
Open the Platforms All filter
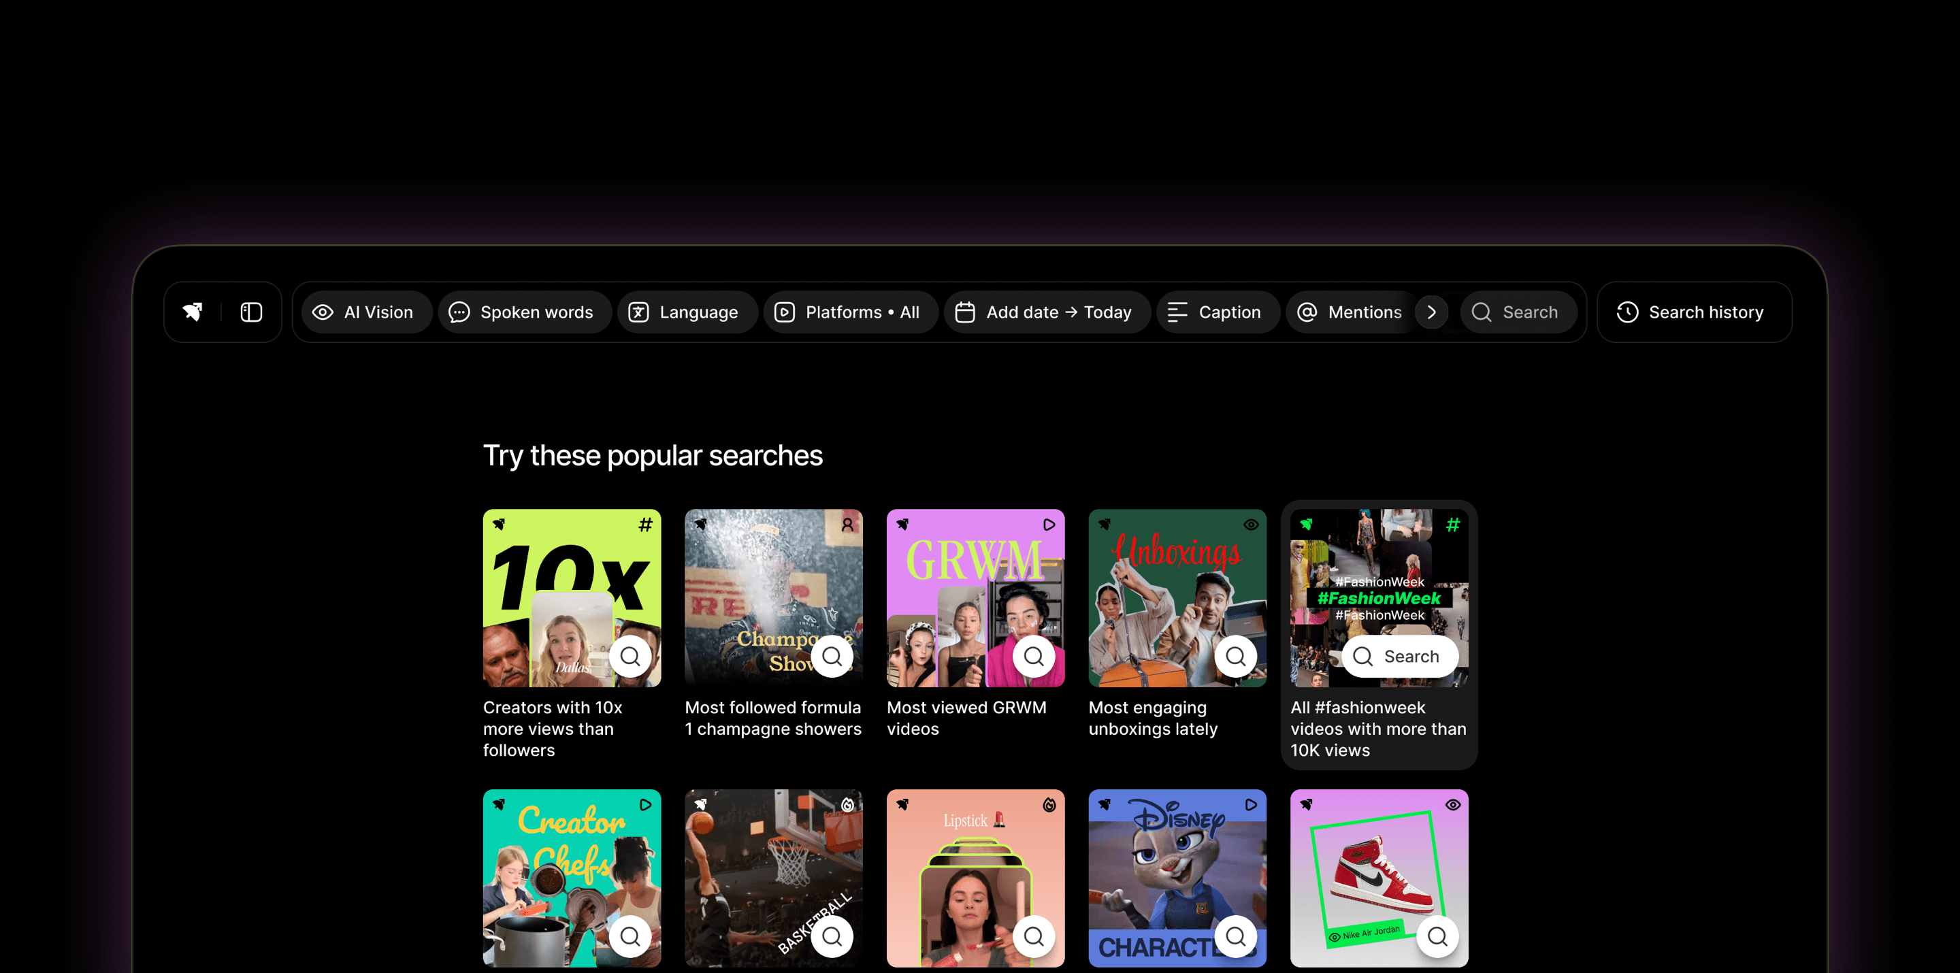click(851, 312)
